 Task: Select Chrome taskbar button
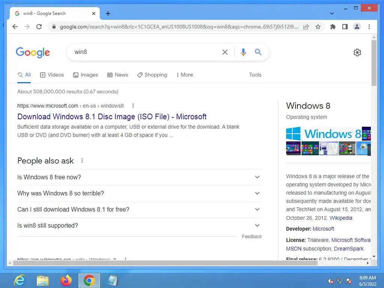pos(89,280)
